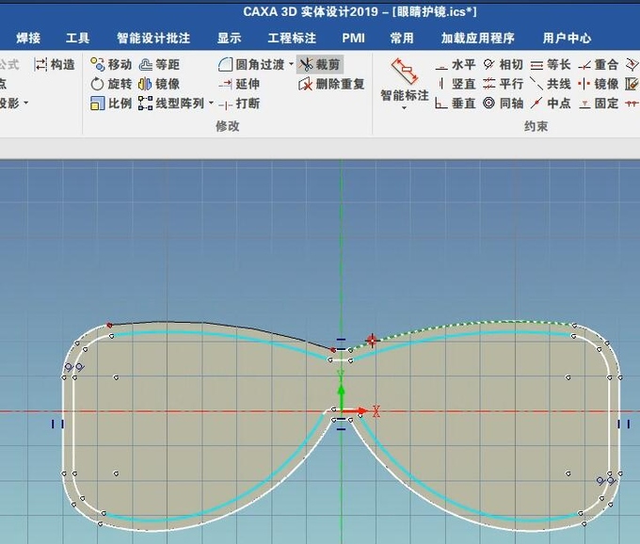
Task: Select the 打断 (Break) tool
Action: (239, 104)
